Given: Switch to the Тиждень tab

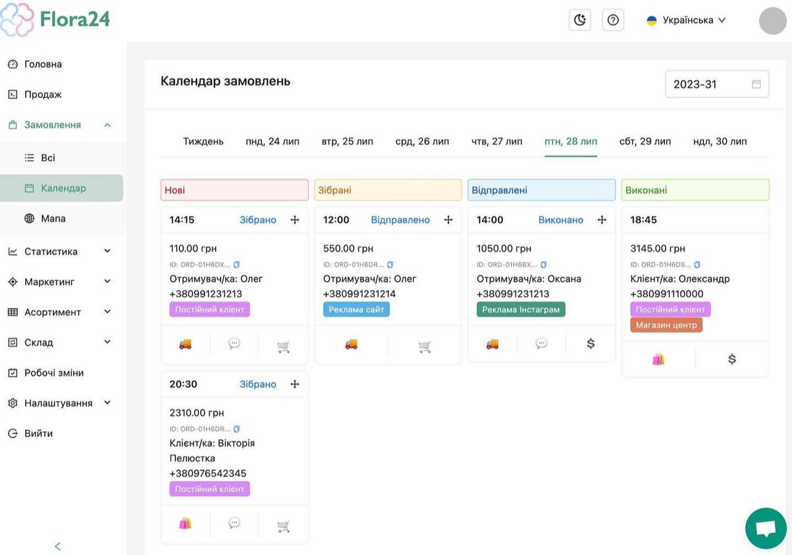Looking at the screenshot, I should 203,142.
